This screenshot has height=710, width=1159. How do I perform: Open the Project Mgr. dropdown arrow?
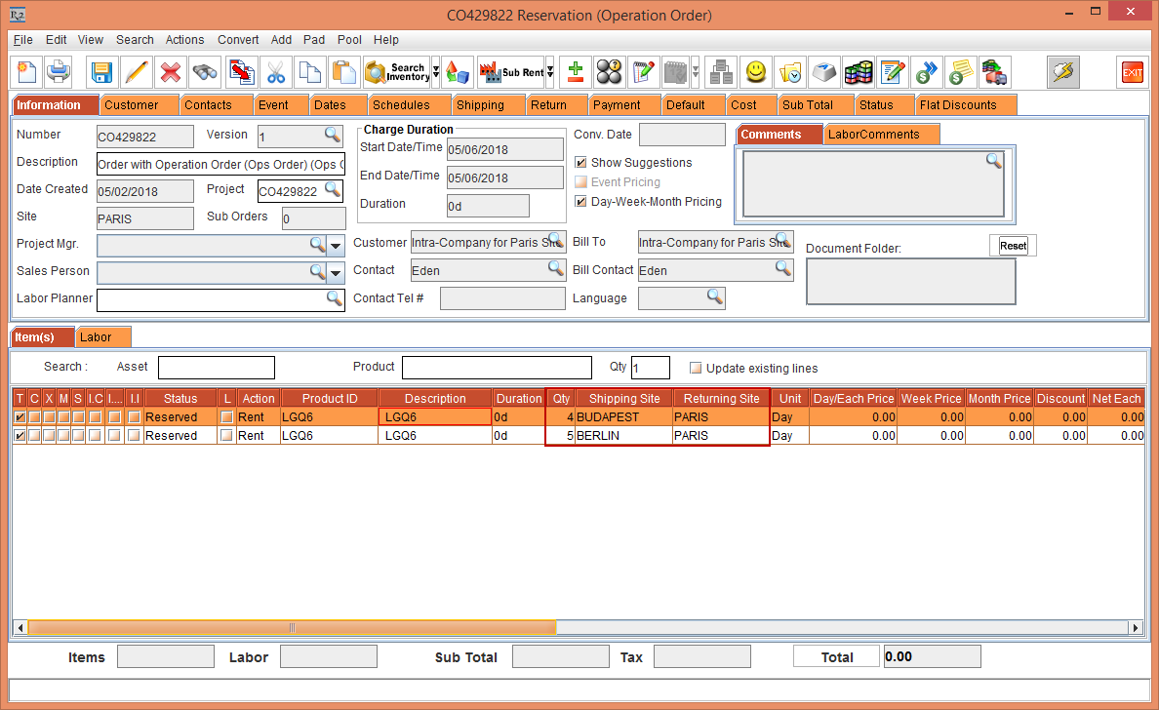337,245
